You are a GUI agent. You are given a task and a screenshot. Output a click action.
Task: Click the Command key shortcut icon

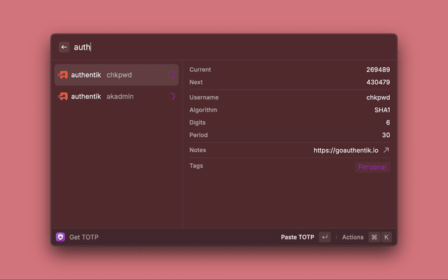tap(374, 237)
